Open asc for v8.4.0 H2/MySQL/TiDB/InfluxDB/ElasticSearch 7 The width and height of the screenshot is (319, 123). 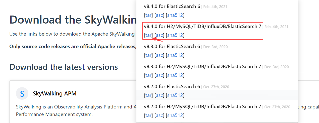[159, 35]
